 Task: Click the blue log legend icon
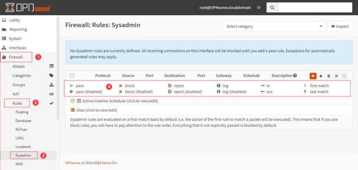[219, 86]
